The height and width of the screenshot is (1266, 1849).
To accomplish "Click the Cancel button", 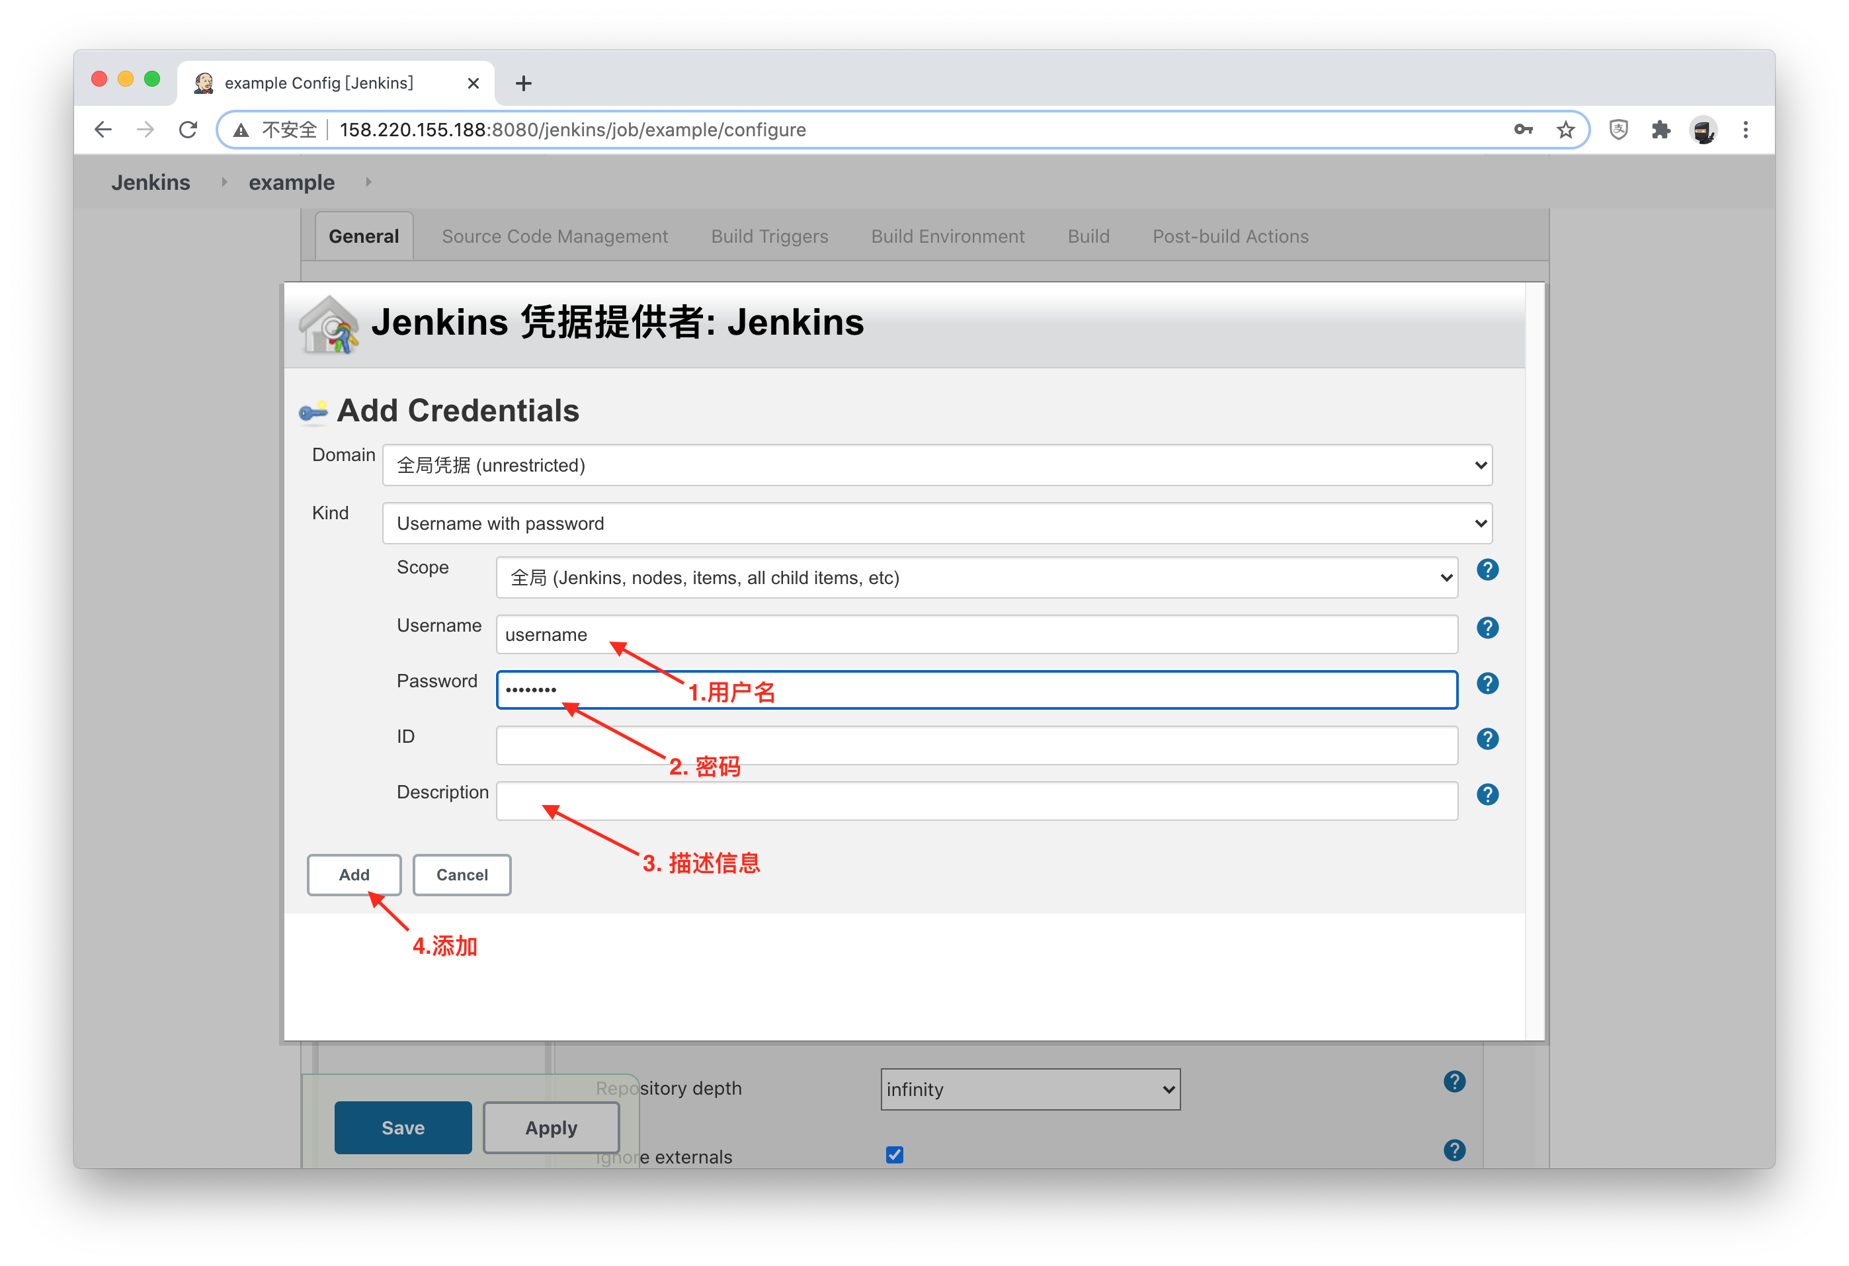I will tap(462, 875).
